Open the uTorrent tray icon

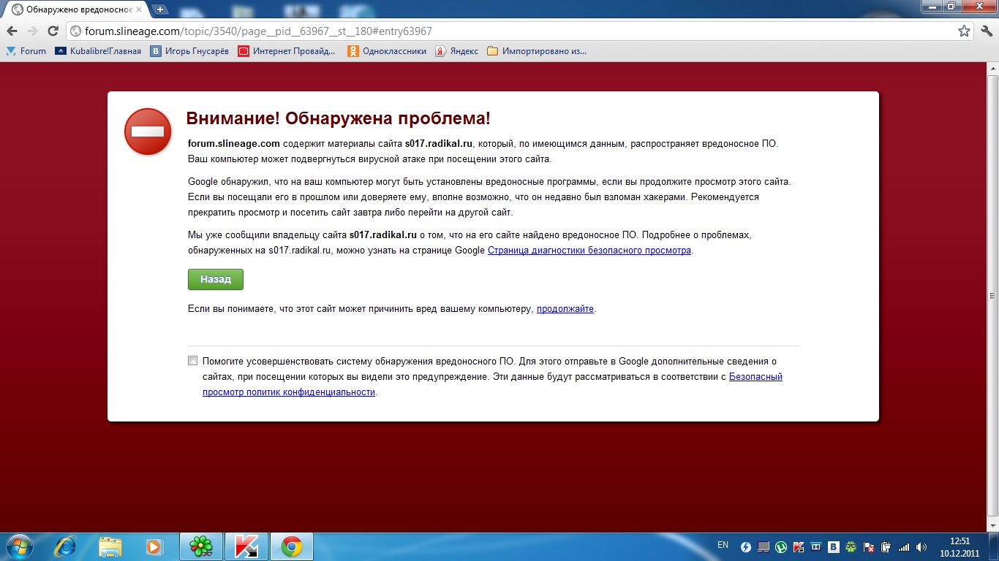[781, 546]
